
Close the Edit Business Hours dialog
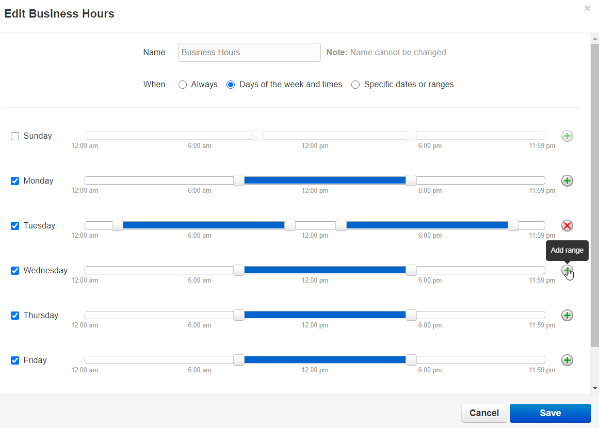point(587,9)
